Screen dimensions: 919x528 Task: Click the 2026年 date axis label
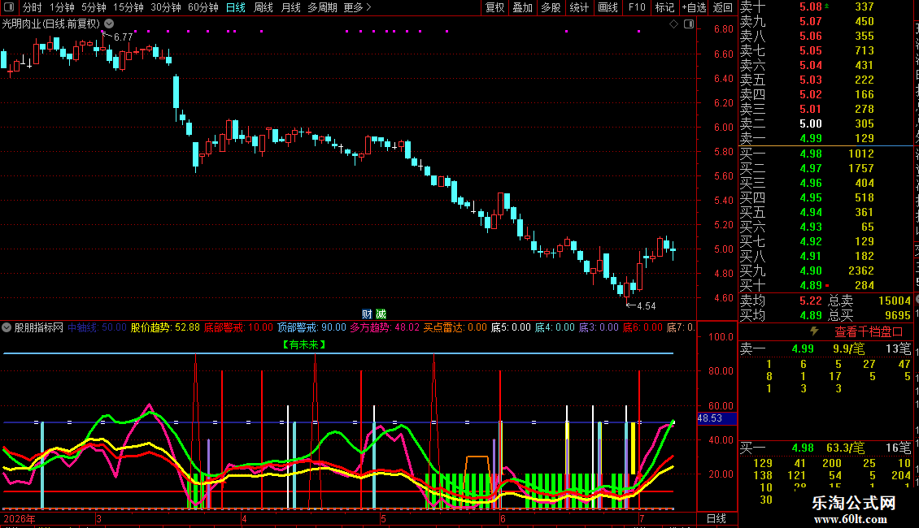pos(20,518)
